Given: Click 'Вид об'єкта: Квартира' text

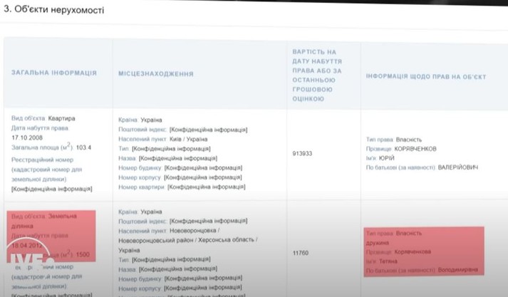Looking at the screenshot, I should 43,118.
